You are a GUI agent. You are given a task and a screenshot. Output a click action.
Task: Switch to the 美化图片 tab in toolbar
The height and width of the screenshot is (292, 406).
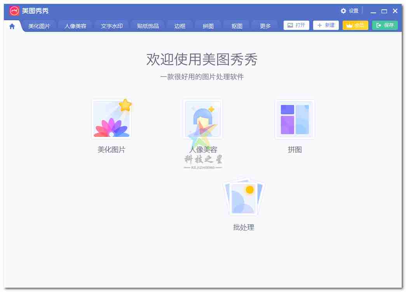pos(39,26)
